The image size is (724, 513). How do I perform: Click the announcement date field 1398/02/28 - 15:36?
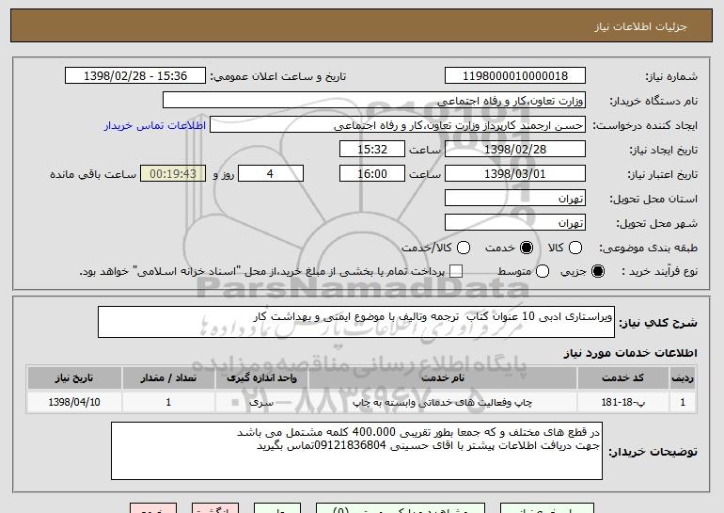(135, 76)
